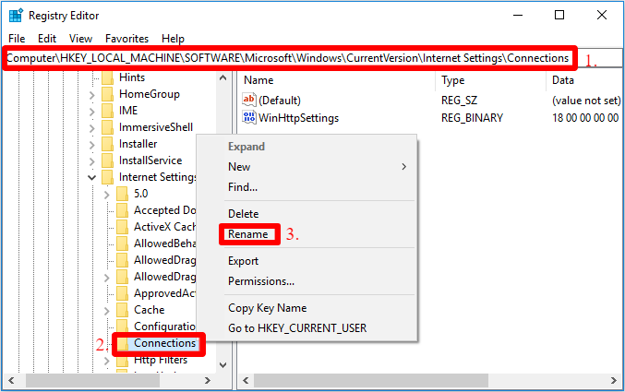
Task: Open the View menu
Action: pyautogui.click(x=80, y=39)
